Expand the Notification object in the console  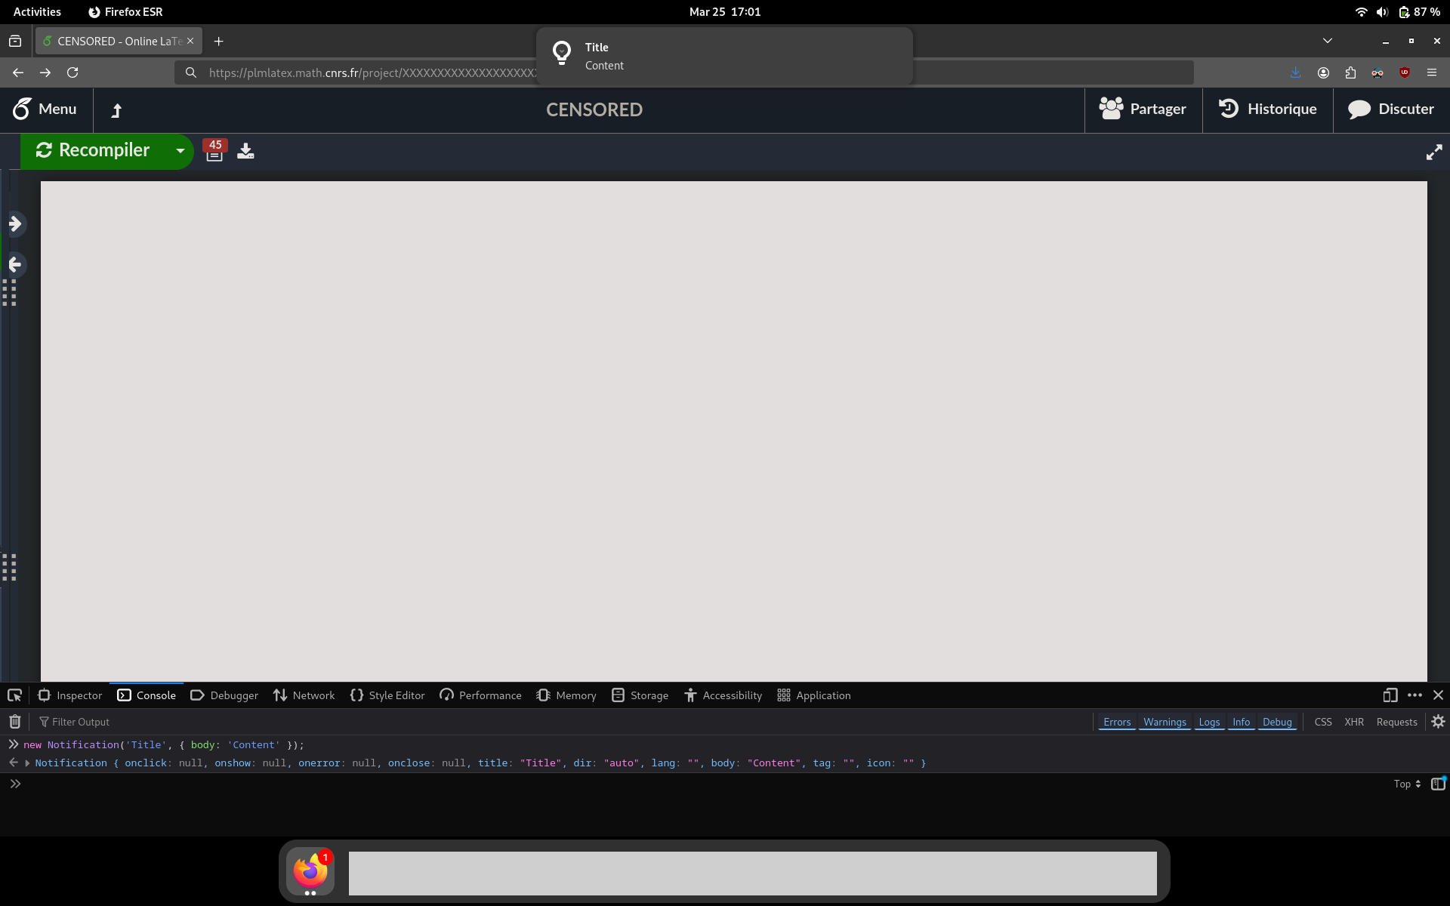[x=27, y=763]
